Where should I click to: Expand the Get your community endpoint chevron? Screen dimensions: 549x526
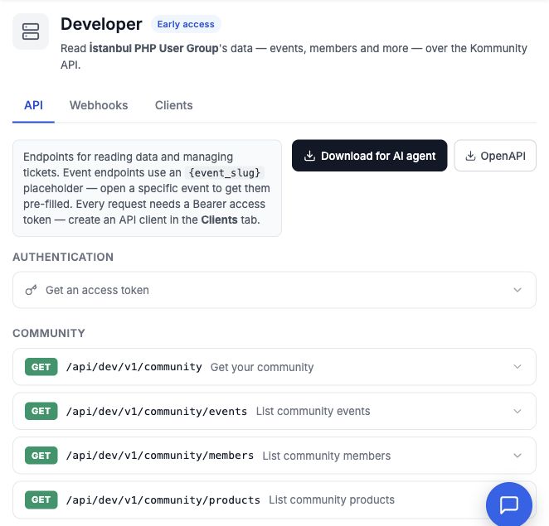point(517,366)
